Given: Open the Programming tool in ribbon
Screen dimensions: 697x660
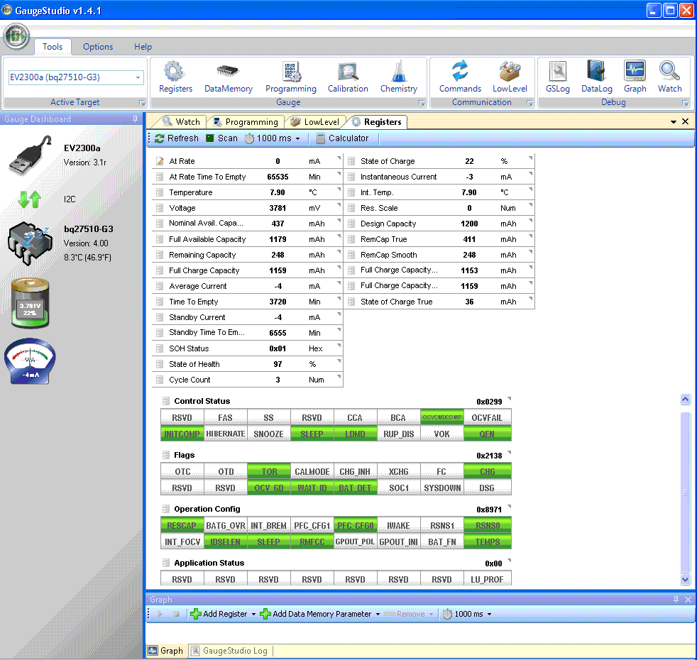Looking at the screenshot, I should pyautogui.click(x=291, y=78).
